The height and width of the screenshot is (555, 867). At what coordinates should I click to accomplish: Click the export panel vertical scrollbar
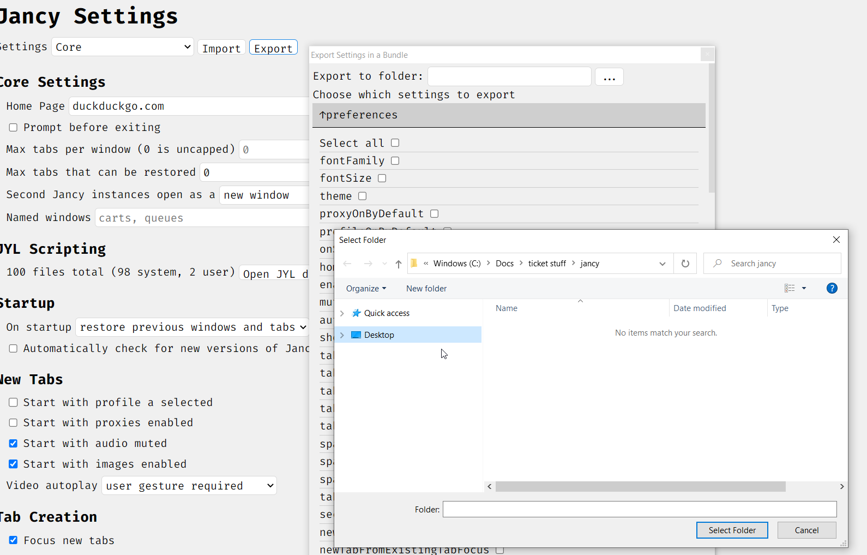click(x=711, y=128)
